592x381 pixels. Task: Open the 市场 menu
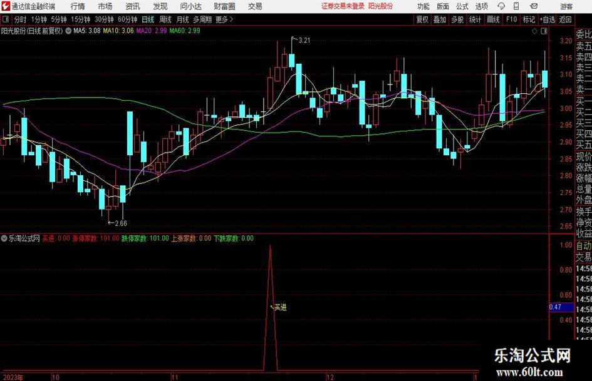coord(105,6)
